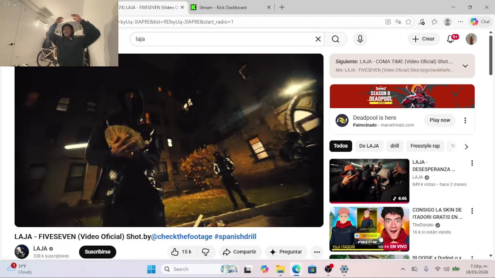Select the Freestyle rap filter chip
The image size is (495, 278).
click(x=425, y=146)
